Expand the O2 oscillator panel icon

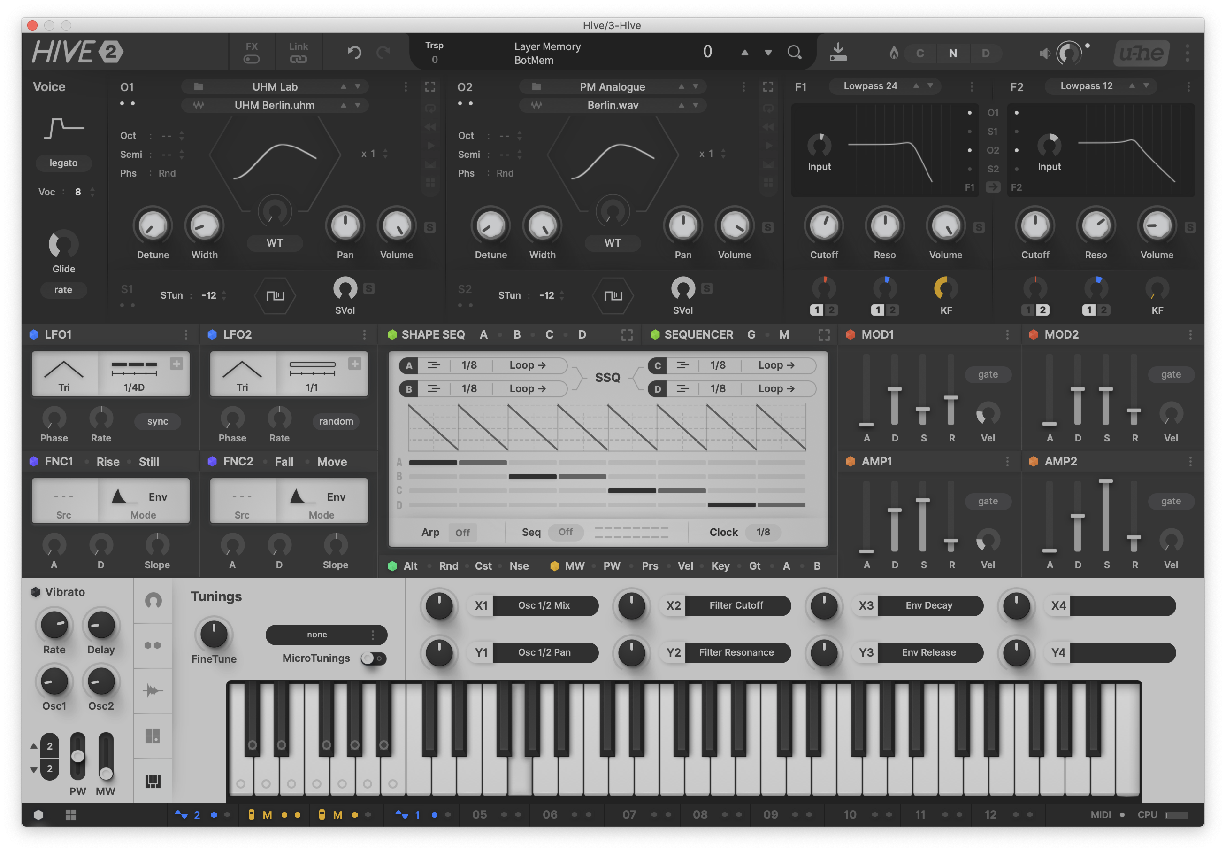pyautogui.click(x=768, y=86)
